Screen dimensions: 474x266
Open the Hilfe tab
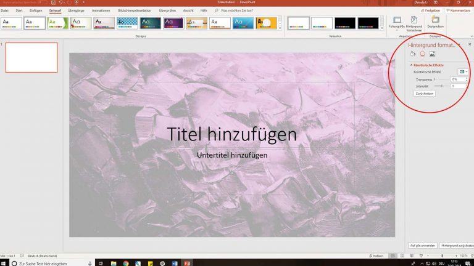pos(204,10)
